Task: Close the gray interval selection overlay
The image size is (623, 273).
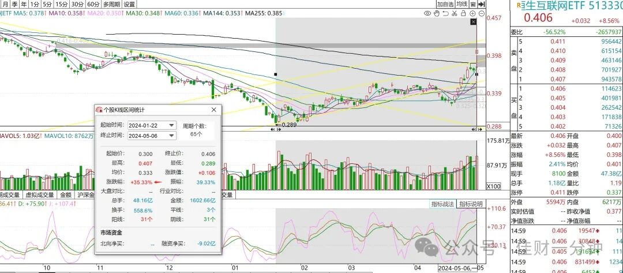Action: [473, 22]
